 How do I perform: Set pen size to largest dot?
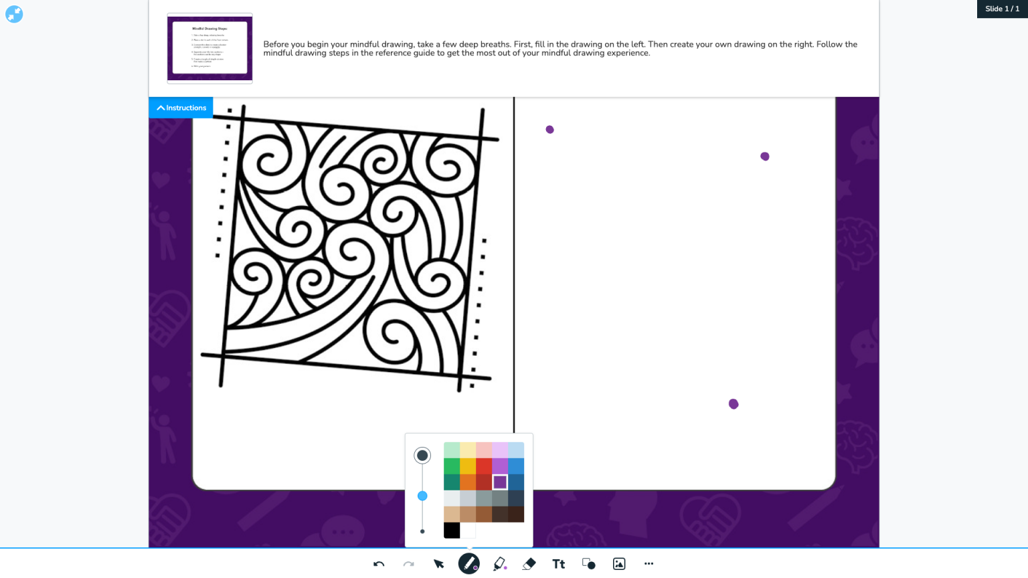(x=422, y=456)
